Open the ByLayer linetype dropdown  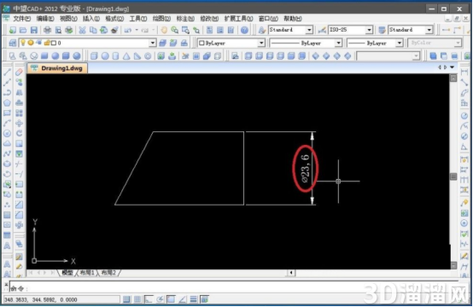pyautogui.click(x=338, y=43)
